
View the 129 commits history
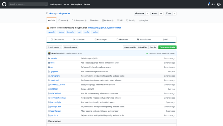tap(57, 40)
